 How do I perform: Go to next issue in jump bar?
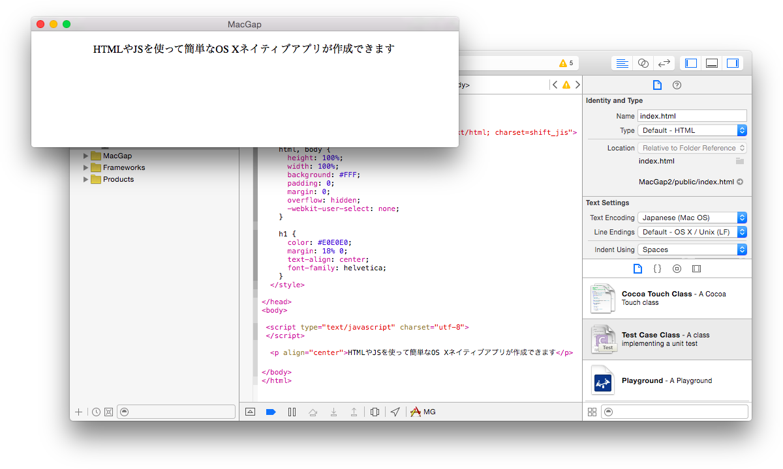pos(577,85)
